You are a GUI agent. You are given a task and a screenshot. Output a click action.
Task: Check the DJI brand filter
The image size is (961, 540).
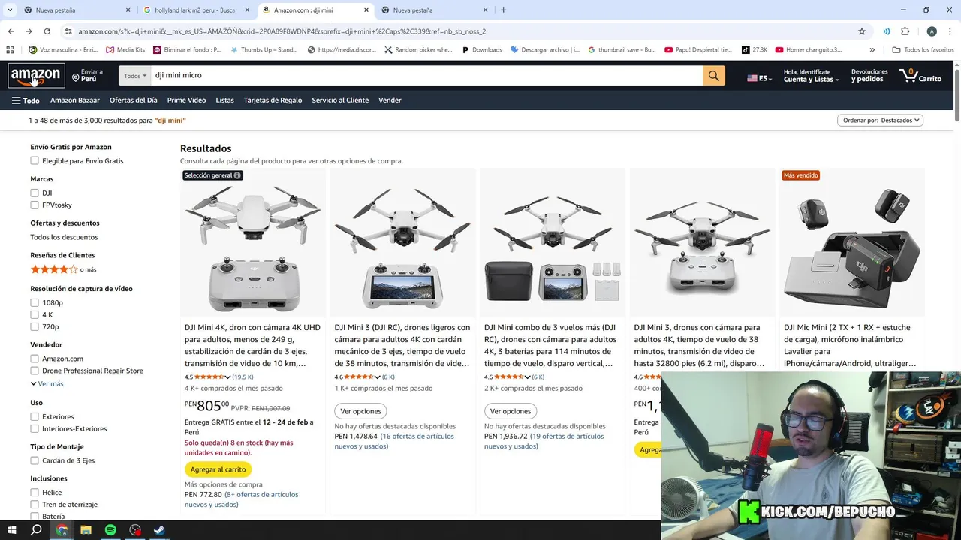coord(35,193)
